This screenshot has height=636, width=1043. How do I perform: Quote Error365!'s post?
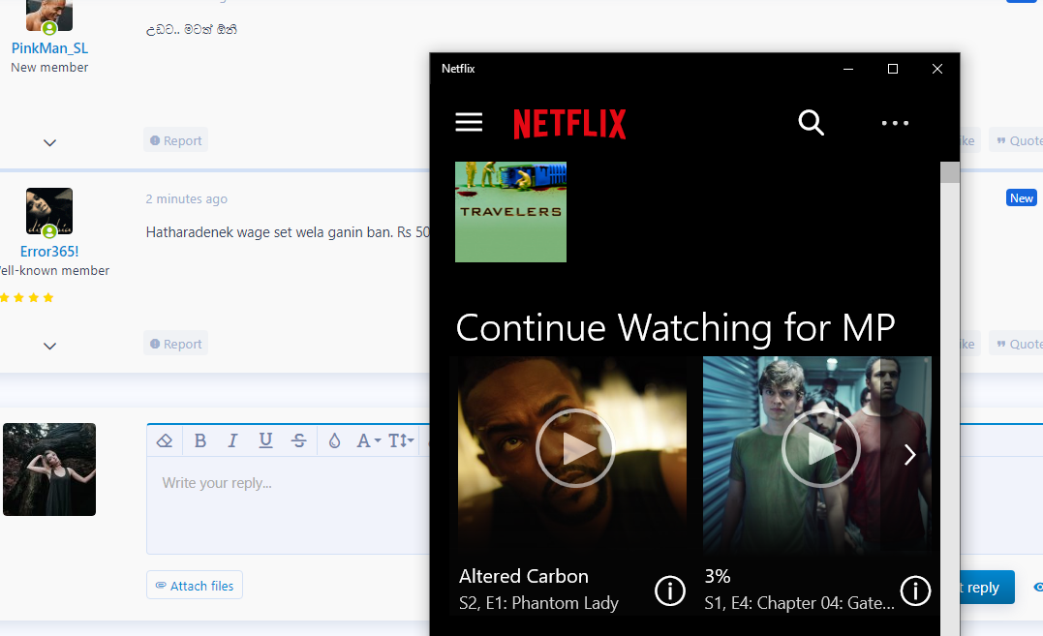[1019, 345]
